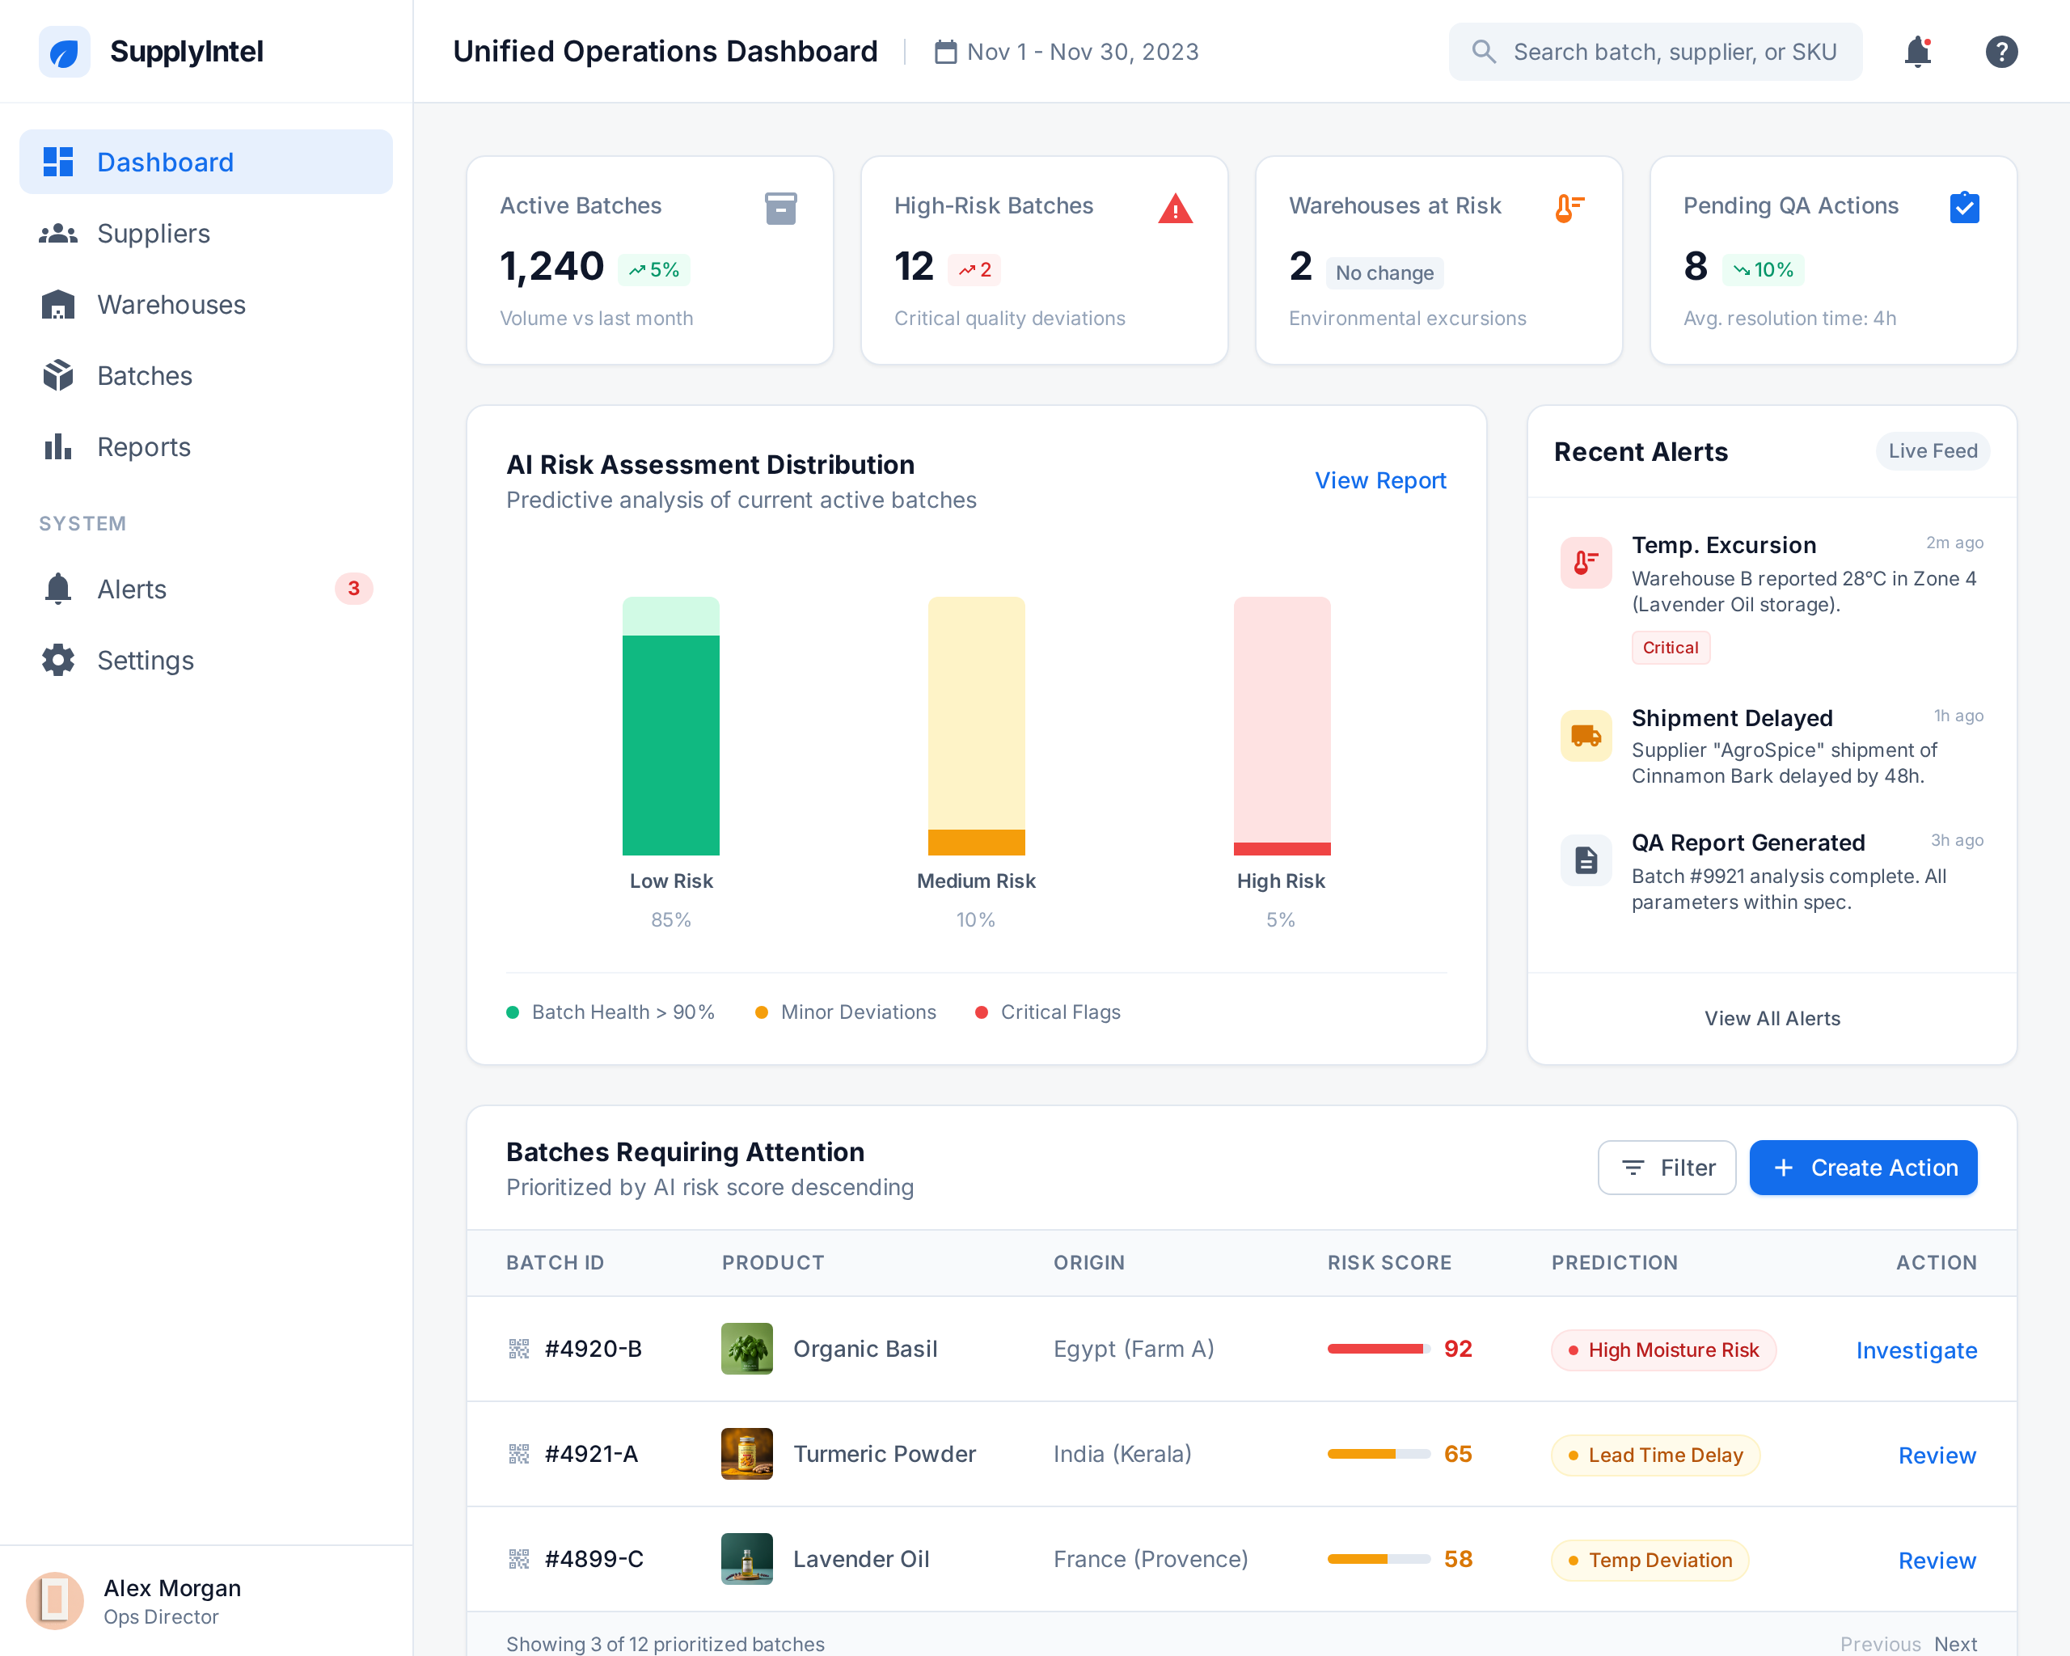The image size is (2070, 1656).
Task: Click Alex Morgan's profile avatar
Action: click(x=55, y=1600)
